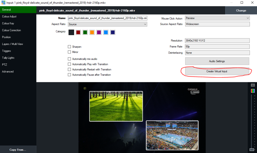
Task: Select the orange category colour
Action: 92,32
